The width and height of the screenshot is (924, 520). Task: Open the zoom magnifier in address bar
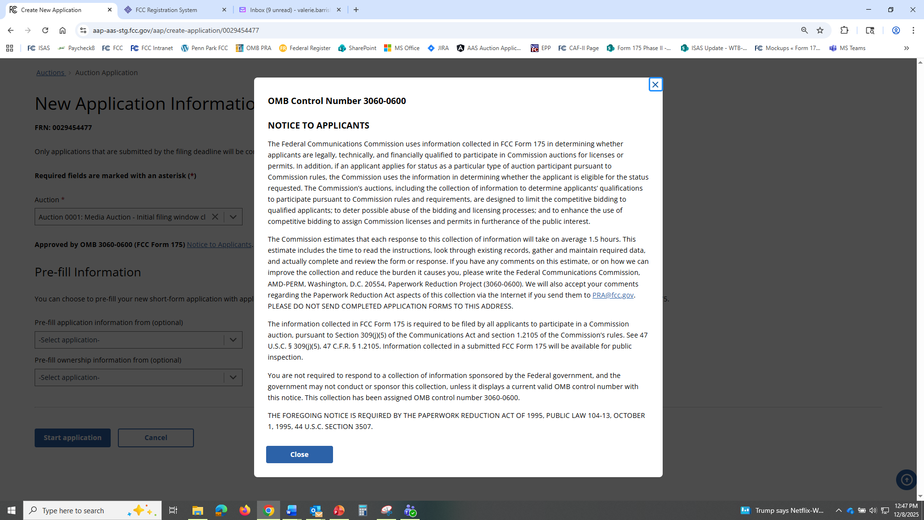(804, 30)
